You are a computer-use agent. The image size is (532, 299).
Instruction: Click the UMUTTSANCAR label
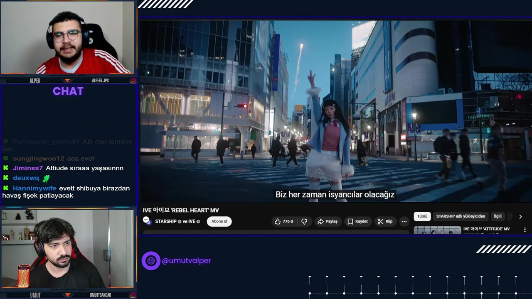pos(100,295)
